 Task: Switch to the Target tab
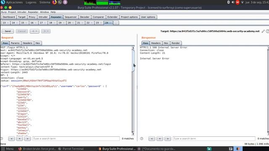click(22, 17)
